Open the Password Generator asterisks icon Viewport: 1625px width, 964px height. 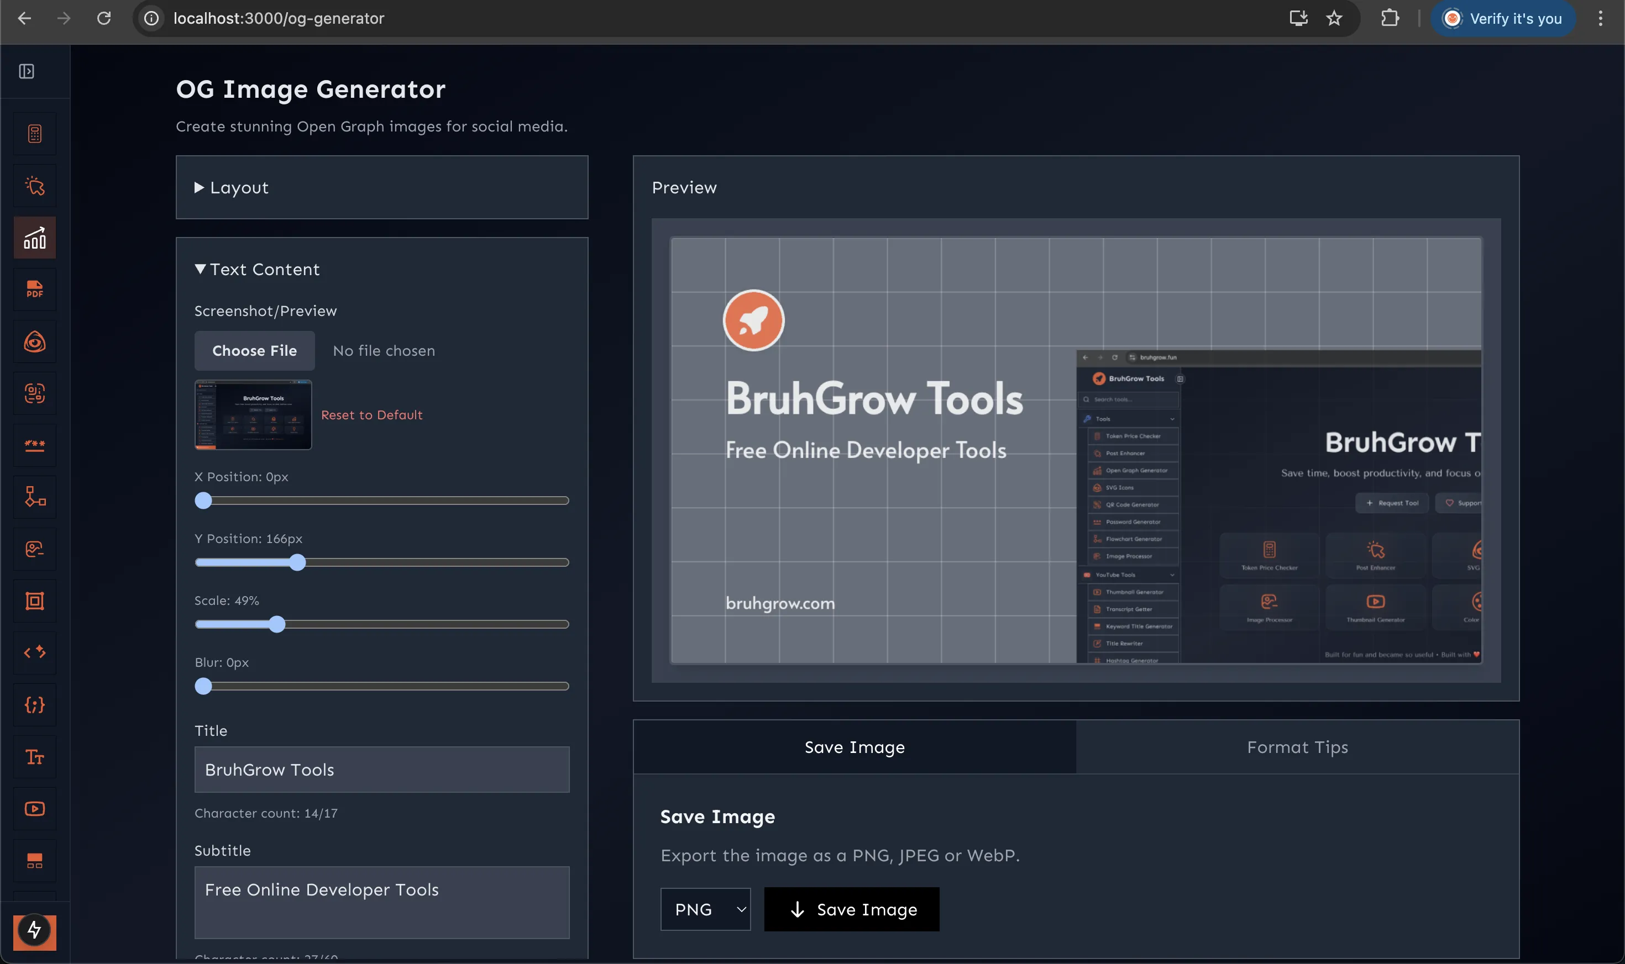pyautogui.click(x=35, y=445)
